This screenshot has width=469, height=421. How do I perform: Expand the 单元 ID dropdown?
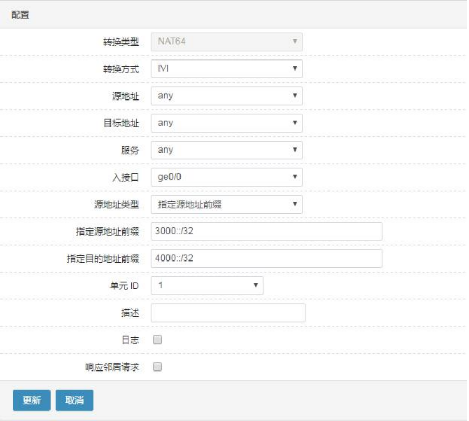[x=207, y=286]
